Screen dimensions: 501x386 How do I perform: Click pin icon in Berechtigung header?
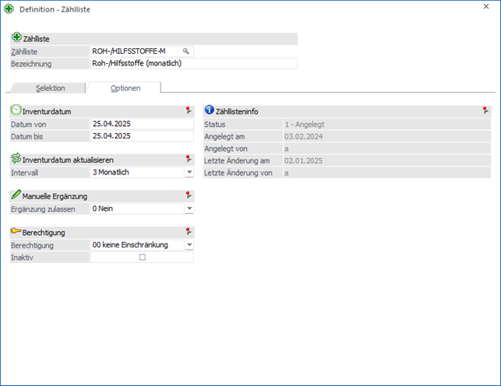tap(188, 232)
